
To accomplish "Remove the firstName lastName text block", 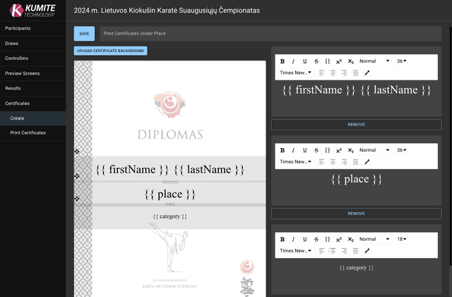I will click(x=356, y=125).
